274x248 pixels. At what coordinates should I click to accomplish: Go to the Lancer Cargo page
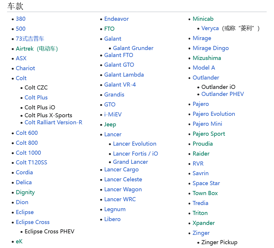point(121,170)
